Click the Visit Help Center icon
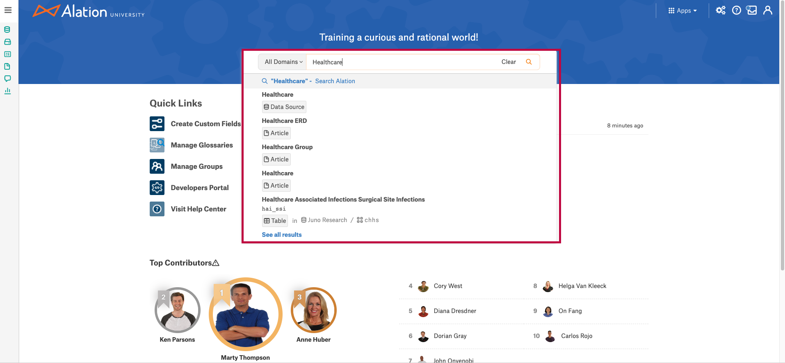785x363 pixels. tap(157, 209)
